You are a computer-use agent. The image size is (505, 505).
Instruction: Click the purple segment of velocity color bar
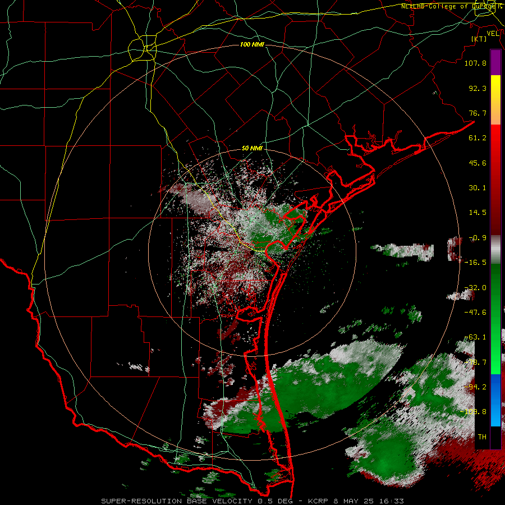(x=495, y=62)
